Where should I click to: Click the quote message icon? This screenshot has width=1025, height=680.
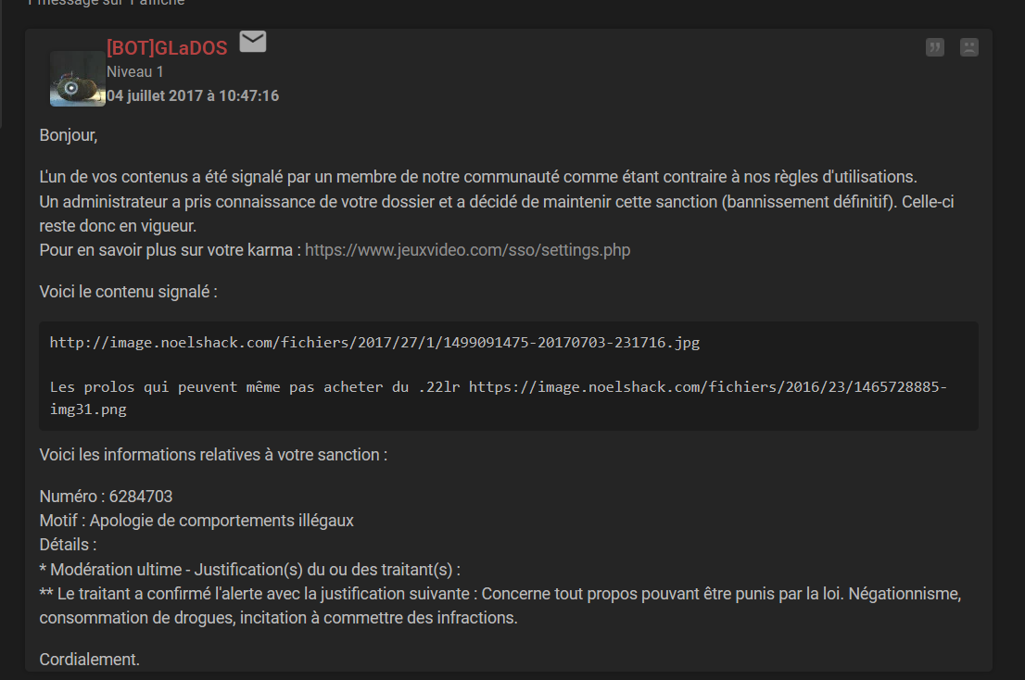(935, 47)
